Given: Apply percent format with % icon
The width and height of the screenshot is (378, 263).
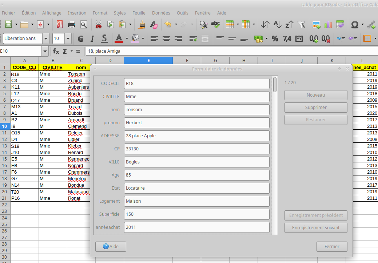Looking at the screenshot, I should click(x=275, y=39).
